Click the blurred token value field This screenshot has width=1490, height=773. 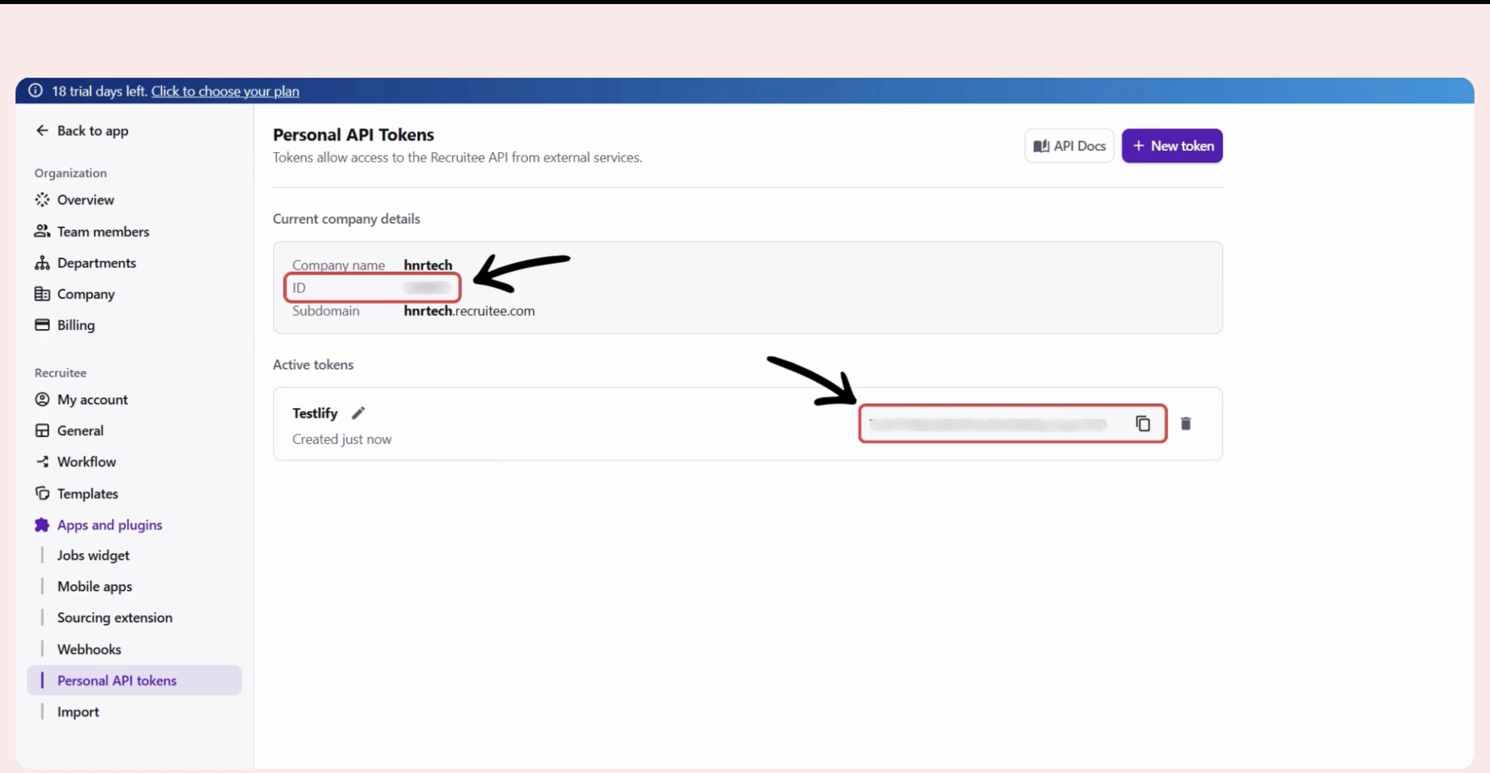[987, 424]
